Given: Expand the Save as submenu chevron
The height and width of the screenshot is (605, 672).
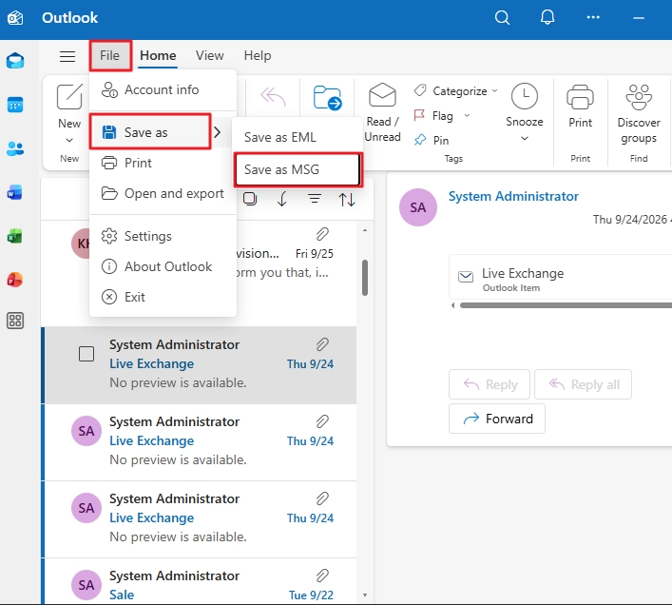Looking at the screenshot, I should coord(218,132).
